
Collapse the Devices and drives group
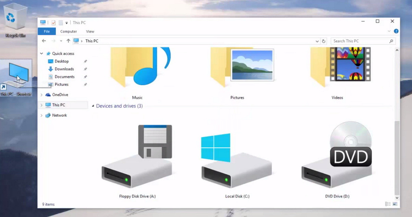pyautogui.click(x=93, y=106)
